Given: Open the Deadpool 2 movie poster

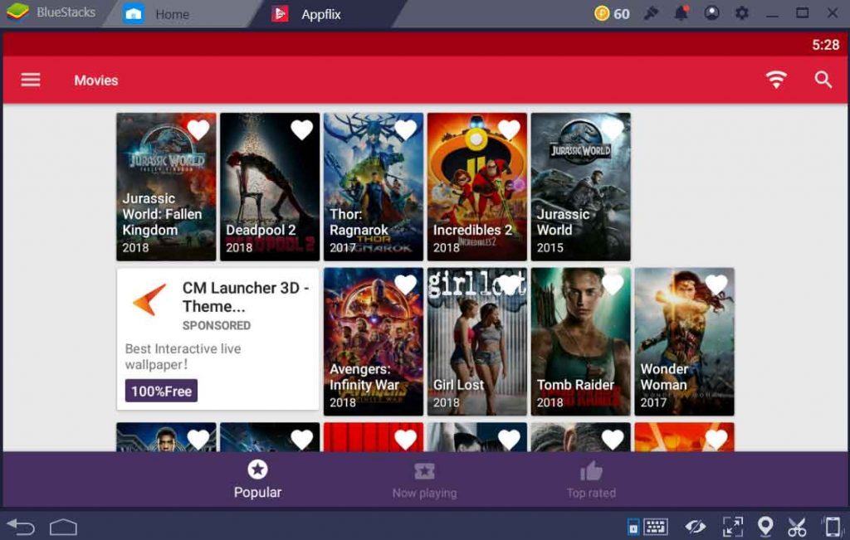Looking at the screenshot, I should click(270, 187).
